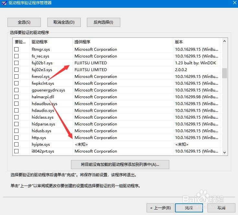
Task: Select the fltmgr.sys driver name
Action: point(41,49)
